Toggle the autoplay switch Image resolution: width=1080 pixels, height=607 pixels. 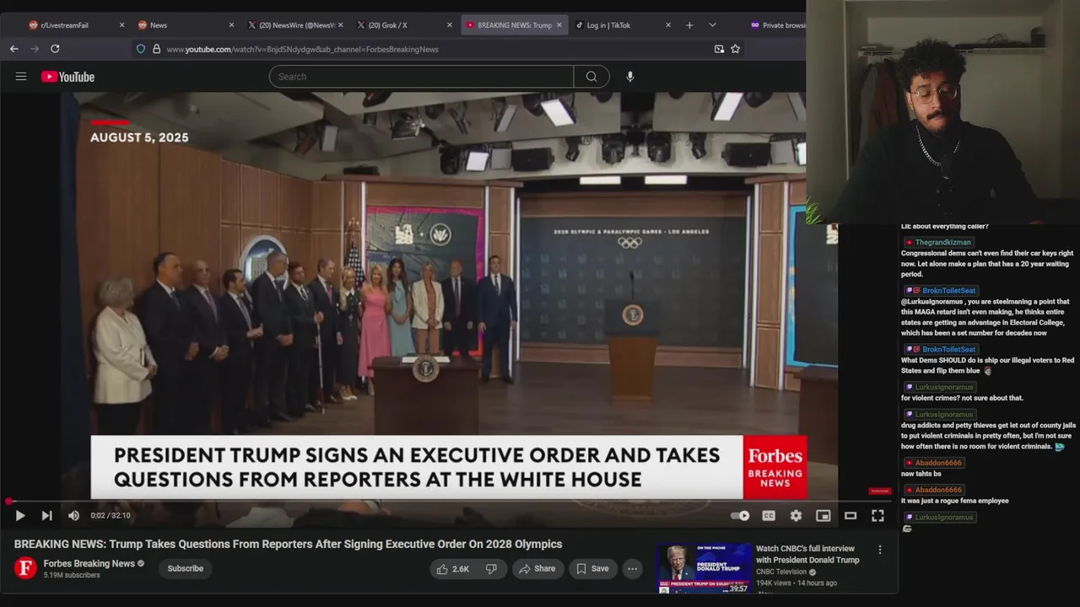click(740, 516)
